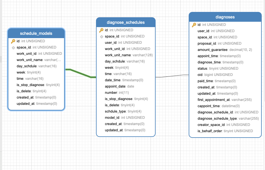
Task: Select the diagnoses table header
Action: [225, 17]
